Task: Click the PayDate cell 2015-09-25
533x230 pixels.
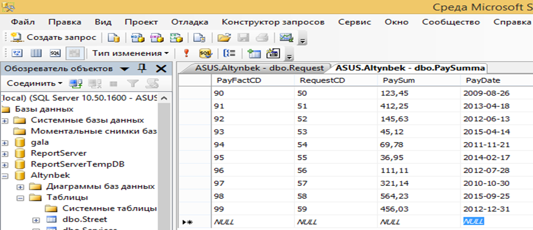Action: coord(497,196)
